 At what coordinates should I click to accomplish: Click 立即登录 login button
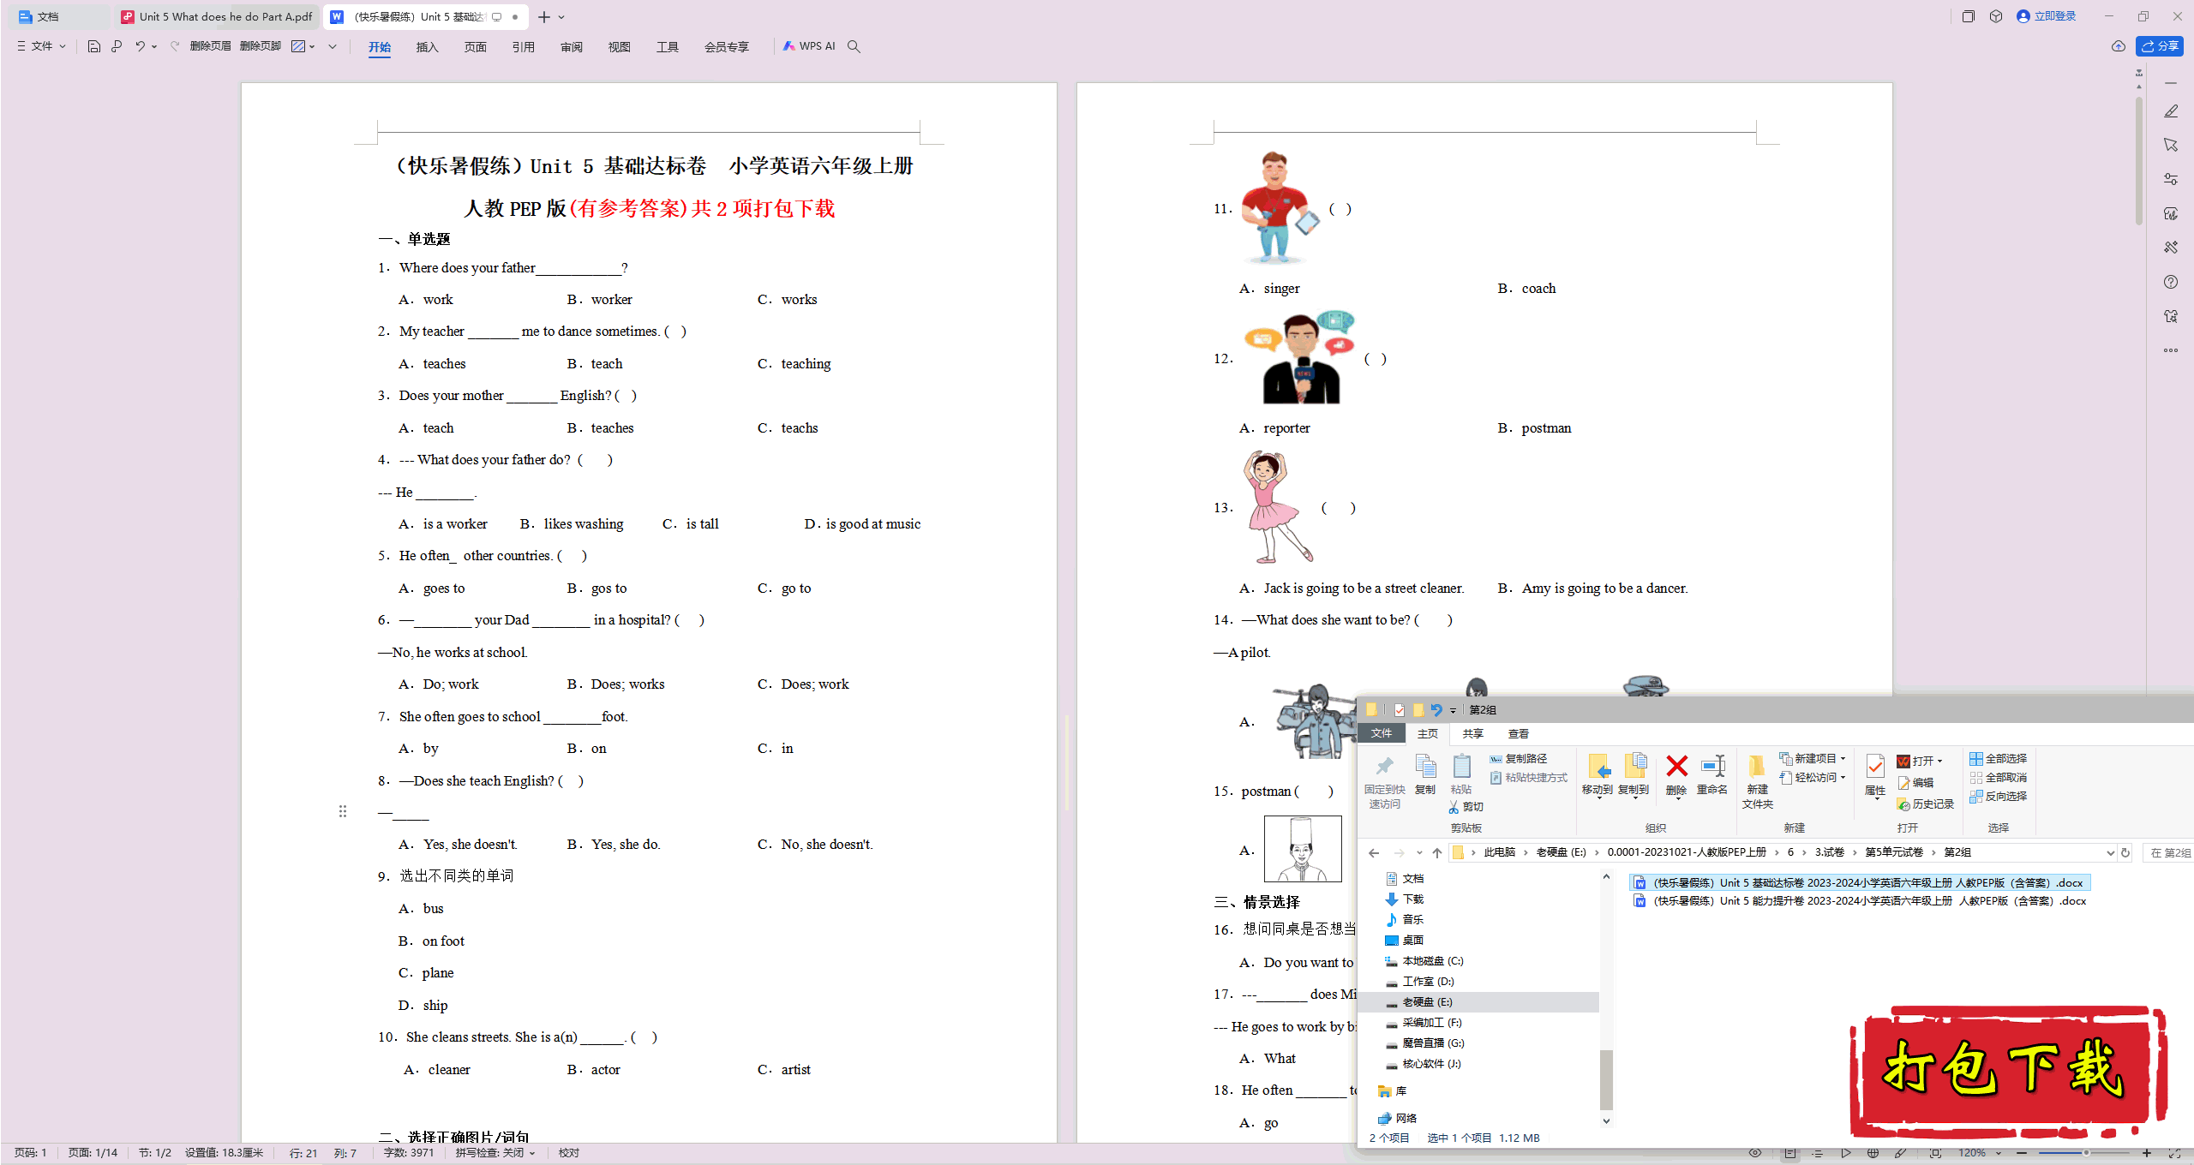(2047, 16)
